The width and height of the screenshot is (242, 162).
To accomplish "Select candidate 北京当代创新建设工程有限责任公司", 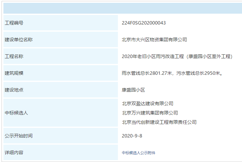I will tap(159, 122).
